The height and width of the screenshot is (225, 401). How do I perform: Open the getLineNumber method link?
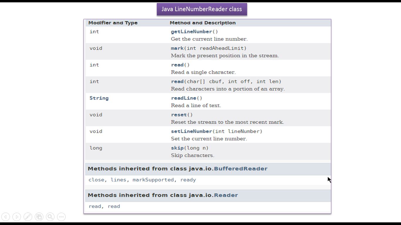[191, 32]
